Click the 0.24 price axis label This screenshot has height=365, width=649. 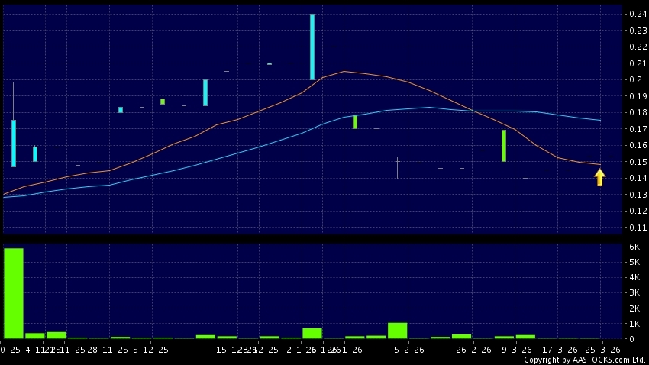pos(635,15)
